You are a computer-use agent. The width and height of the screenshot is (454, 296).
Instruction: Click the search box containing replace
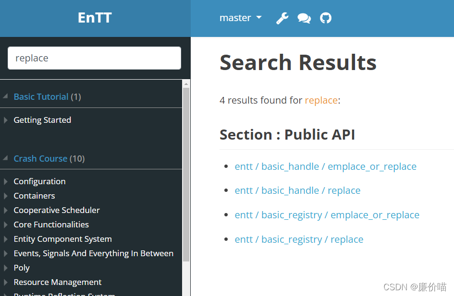point(94,58)
